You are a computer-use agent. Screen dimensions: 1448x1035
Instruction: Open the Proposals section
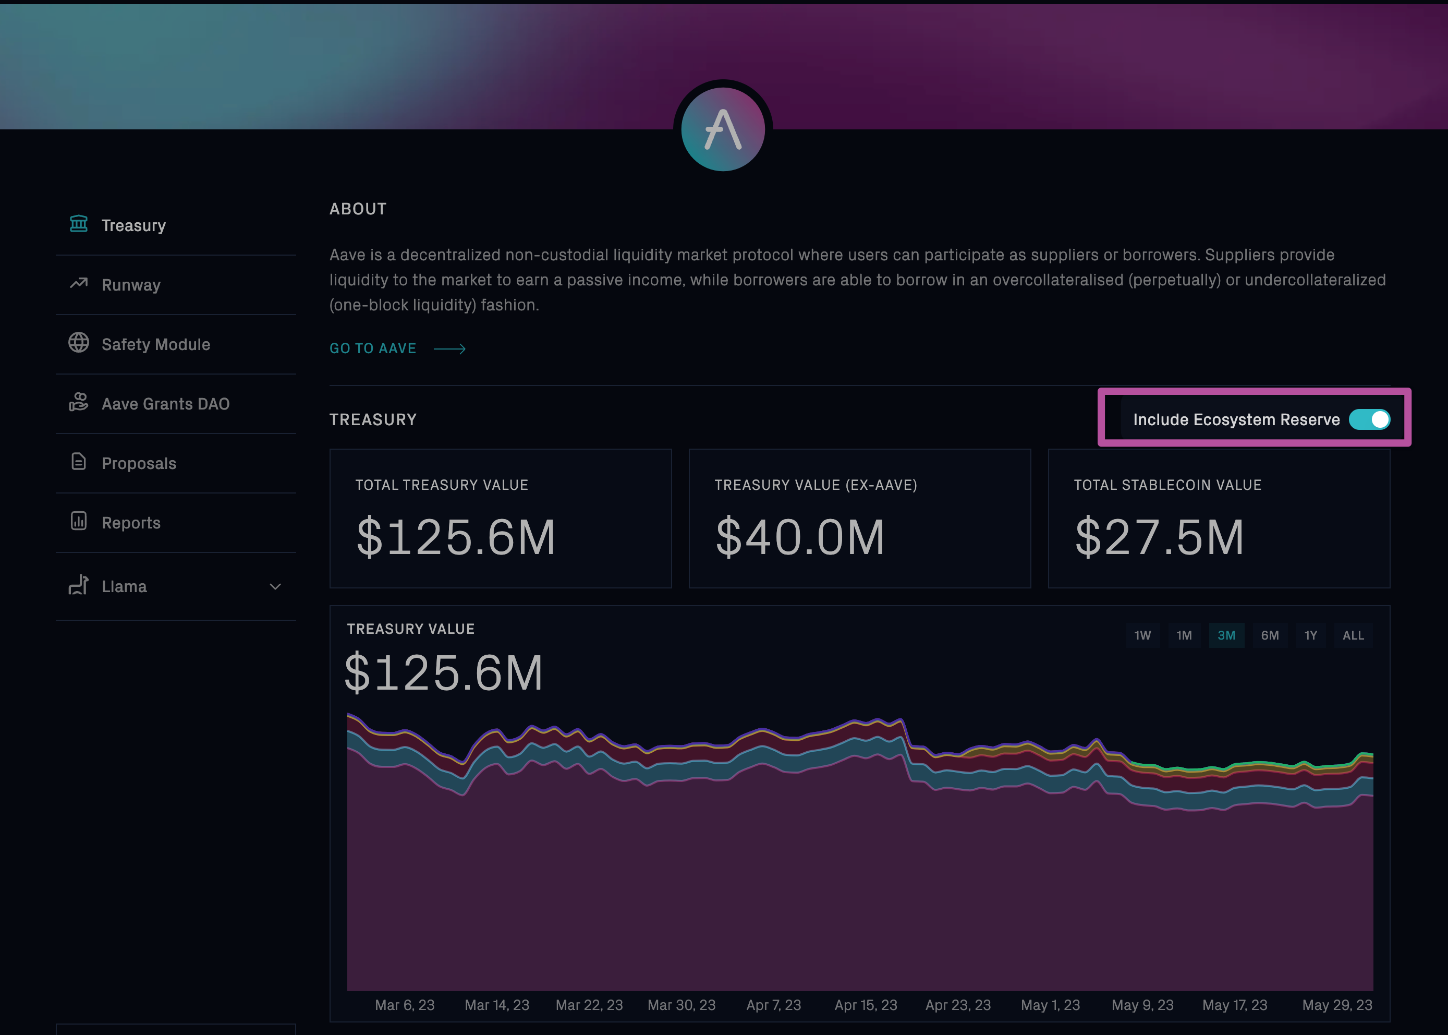coord(176,463)
